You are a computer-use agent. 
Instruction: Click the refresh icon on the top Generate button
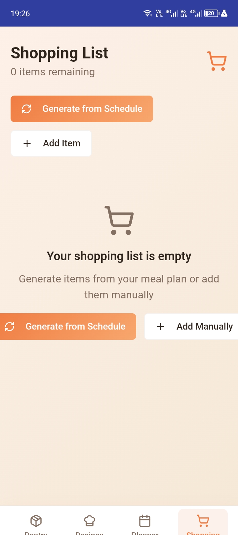(26, 109)
